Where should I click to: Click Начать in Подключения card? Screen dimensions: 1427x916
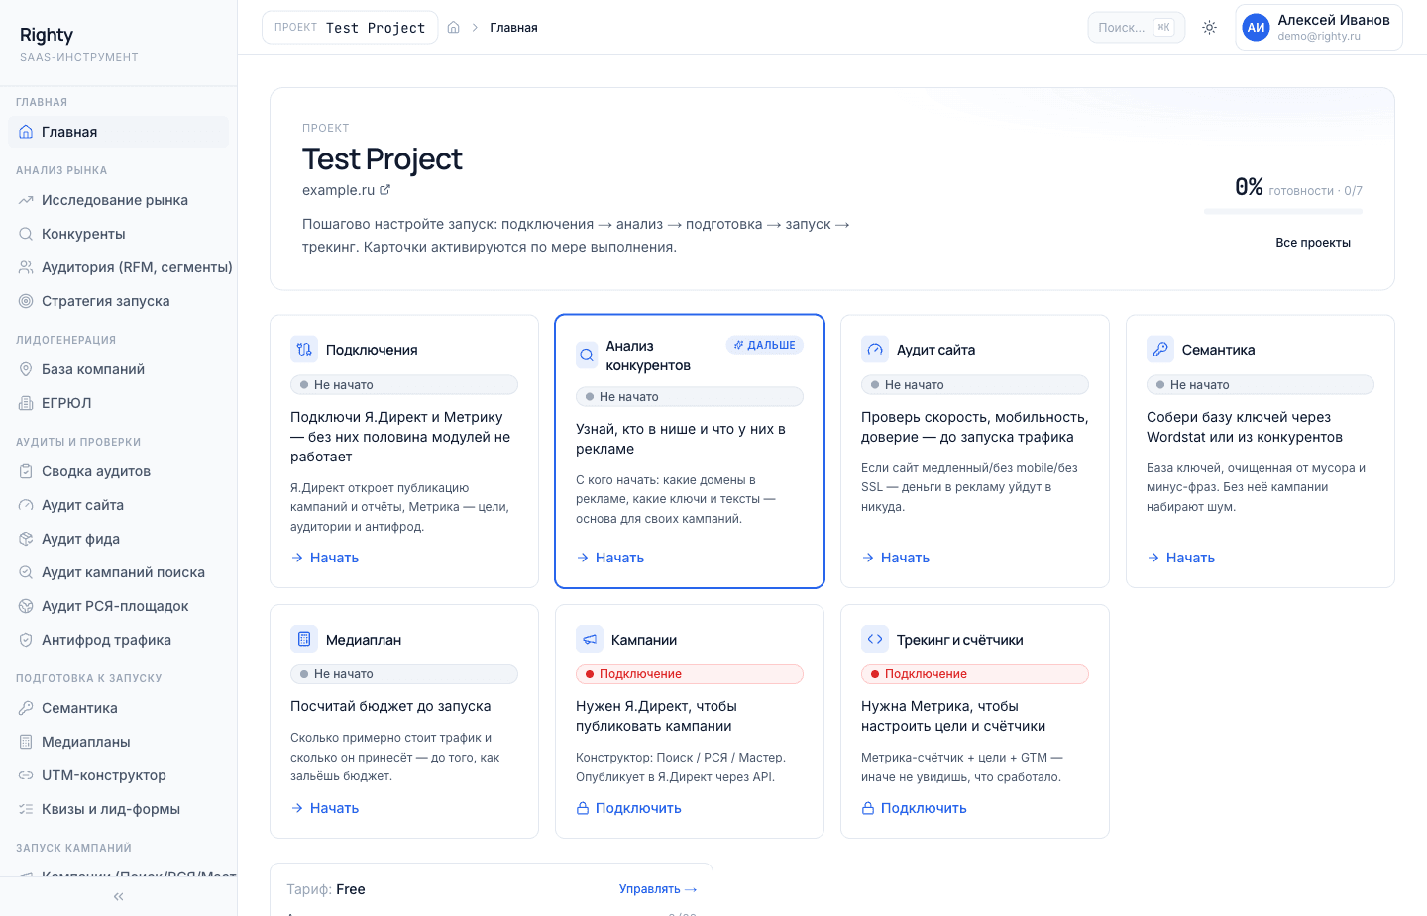click(325, 558)
